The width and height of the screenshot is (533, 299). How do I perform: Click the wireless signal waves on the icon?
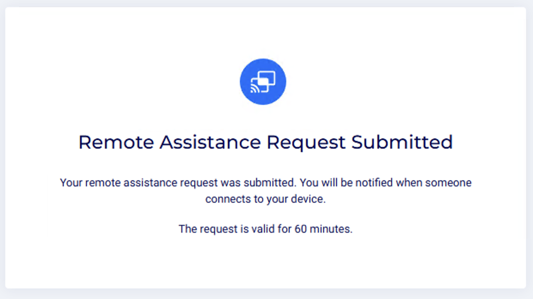(x=255, y=89)
